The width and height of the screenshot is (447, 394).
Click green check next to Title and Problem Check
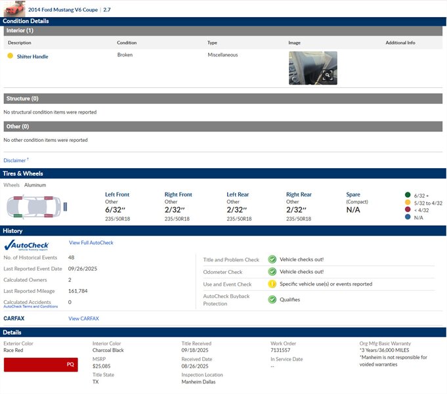tap(272, 259)
